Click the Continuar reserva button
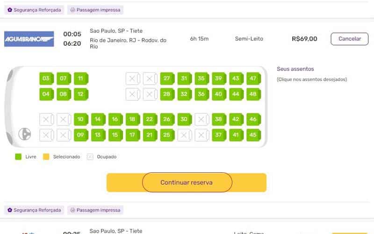Screen dimensions: 374x234 [186, 183]
